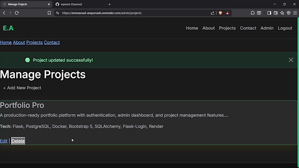Viewport: 299px width, 168px height.
Task: Click the Portfolio Pro project title
Action: (x=22, y=105)
